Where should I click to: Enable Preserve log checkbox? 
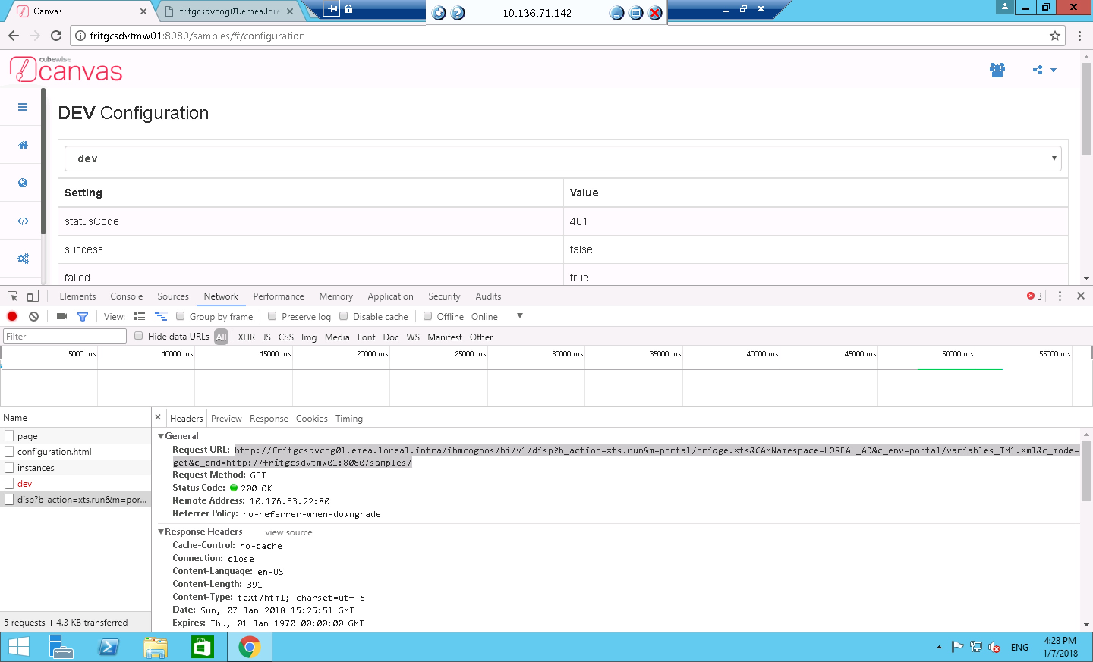272,316
